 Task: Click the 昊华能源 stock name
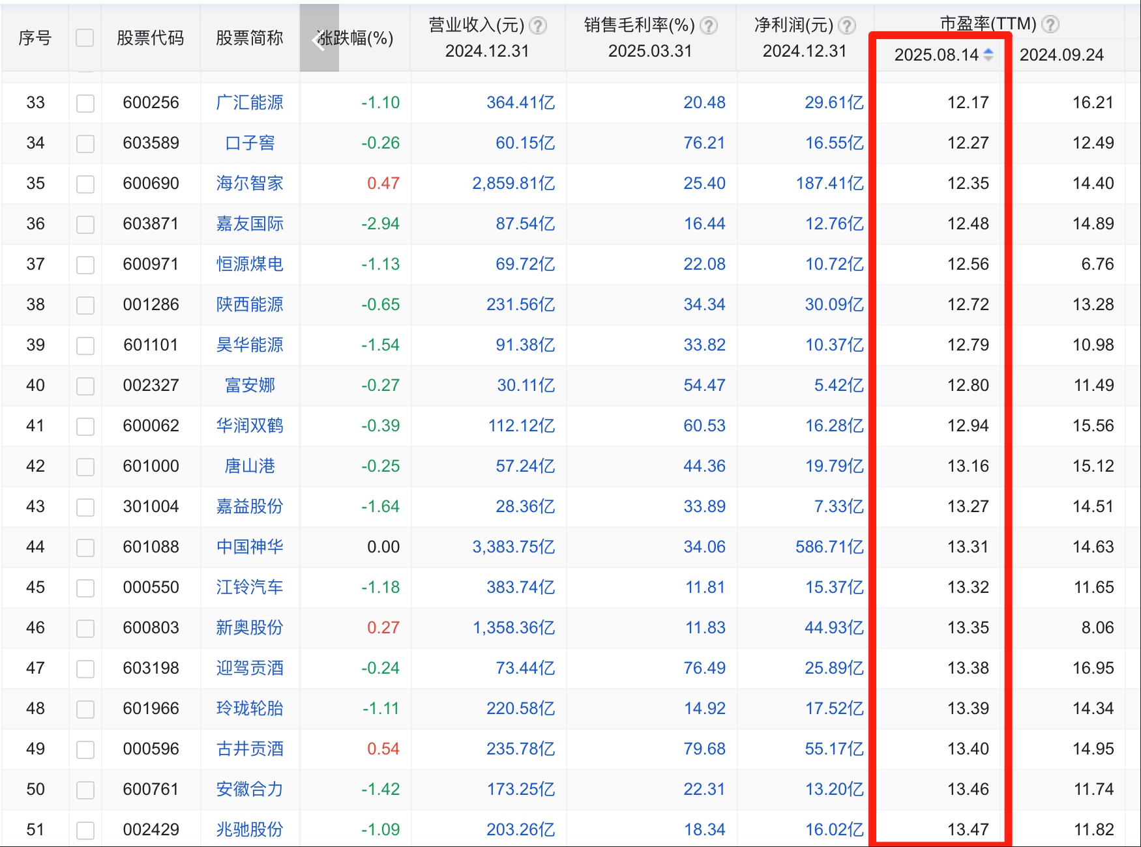click(250, 345)
